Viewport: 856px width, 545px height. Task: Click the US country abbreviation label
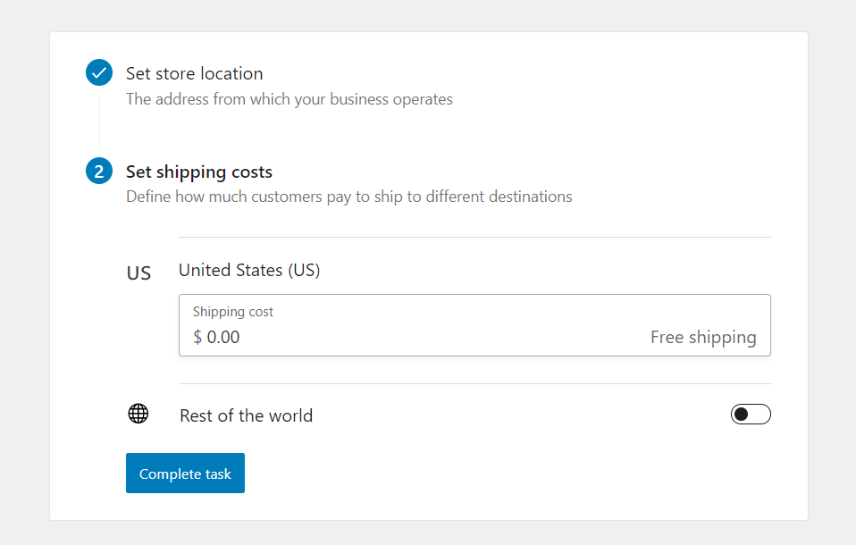tap(138, 272)
